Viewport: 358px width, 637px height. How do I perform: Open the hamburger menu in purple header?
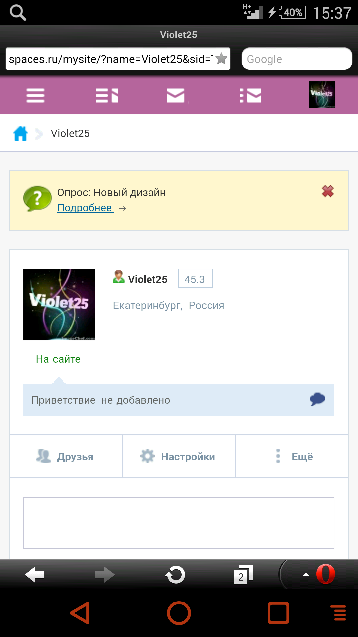pos(35,95)
